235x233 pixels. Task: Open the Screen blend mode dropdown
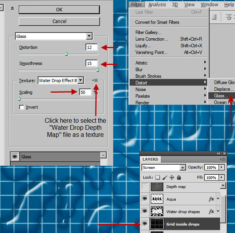point(183,167)
